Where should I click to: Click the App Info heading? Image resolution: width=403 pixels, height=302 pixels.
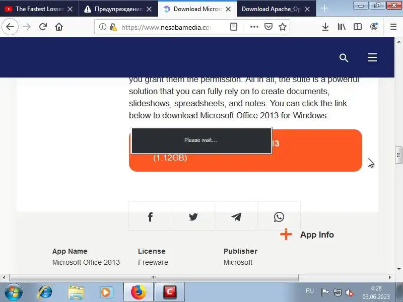pos(317,235)
